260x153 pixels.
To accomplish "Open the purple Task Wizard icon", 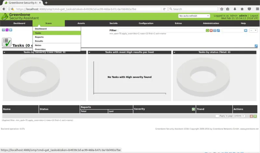I will click(x=7, y=30).
